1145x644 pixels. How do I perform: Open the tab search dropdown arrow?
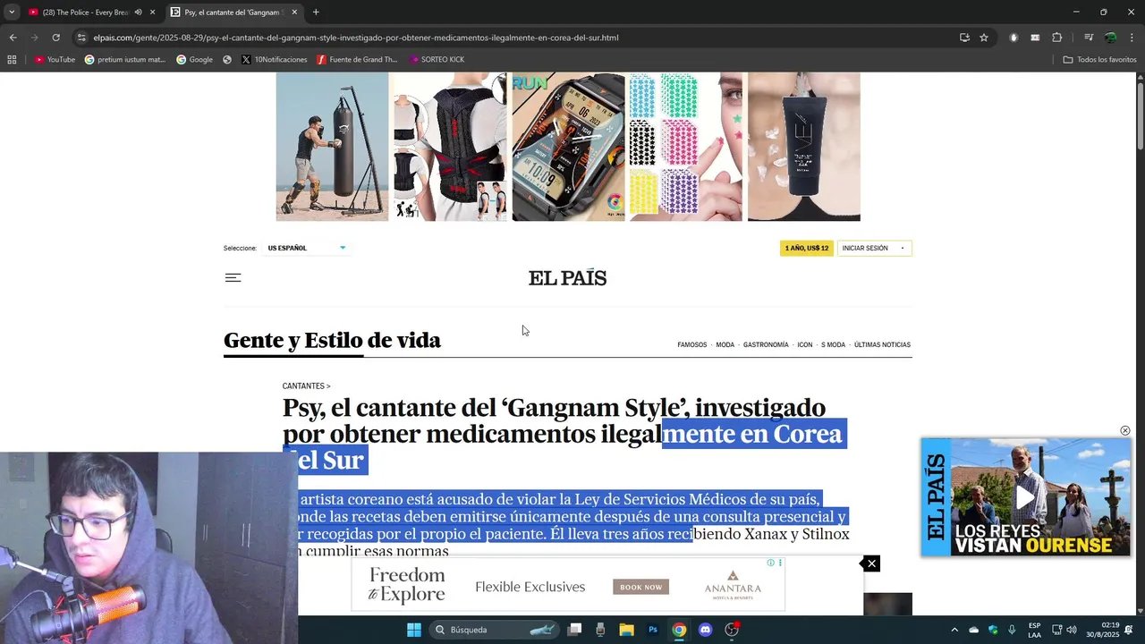(12, 13)
